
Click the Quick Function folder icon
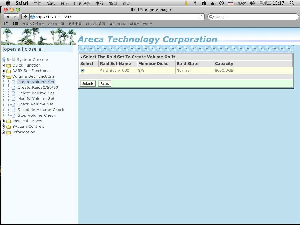coord(8,66)
